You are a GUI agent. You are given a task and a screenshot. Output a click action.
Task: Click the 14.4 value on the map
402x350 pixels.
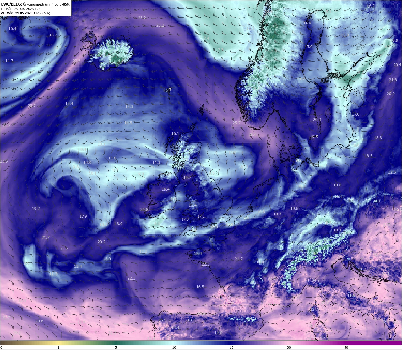175,328
